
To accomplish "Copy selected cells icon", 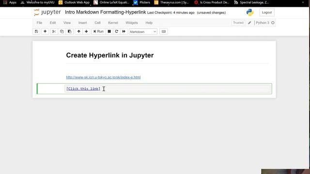I will coord(62,31).
